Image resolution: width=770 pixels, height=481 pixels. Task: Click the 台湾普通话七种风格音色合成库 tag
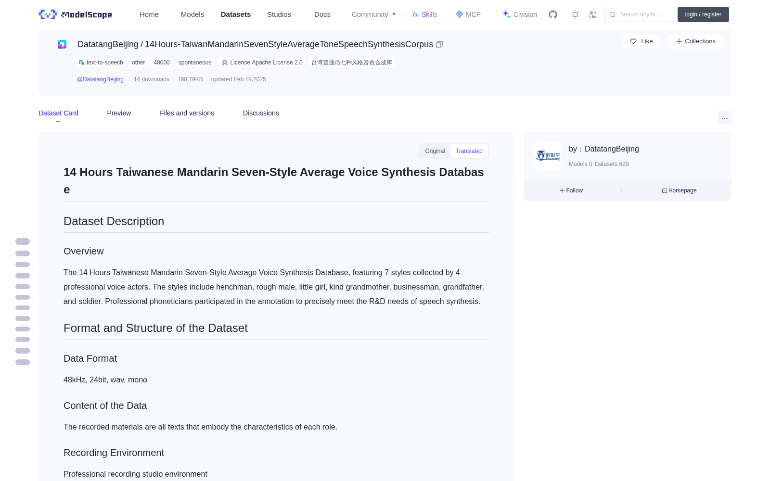[x=352, y=63]
